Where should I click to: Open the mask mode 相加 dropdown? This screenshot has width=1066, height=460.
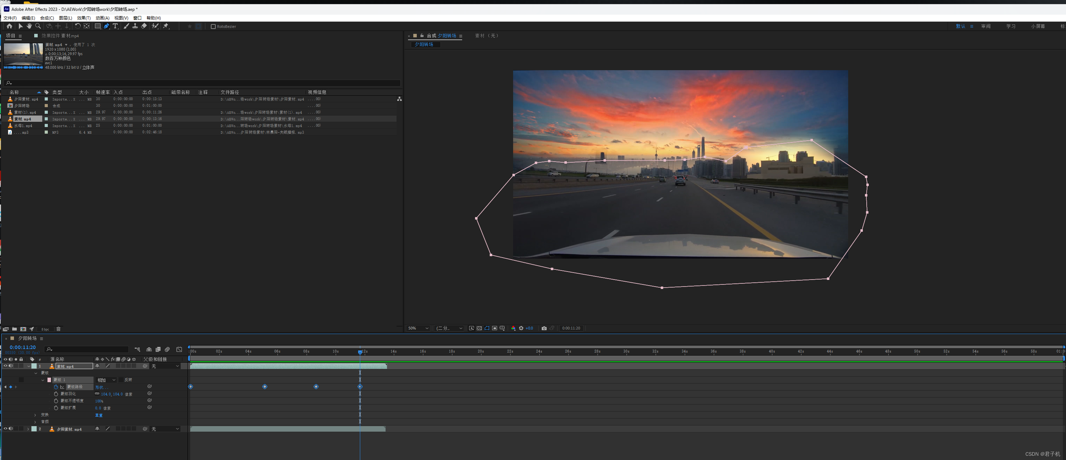(106, 380)
